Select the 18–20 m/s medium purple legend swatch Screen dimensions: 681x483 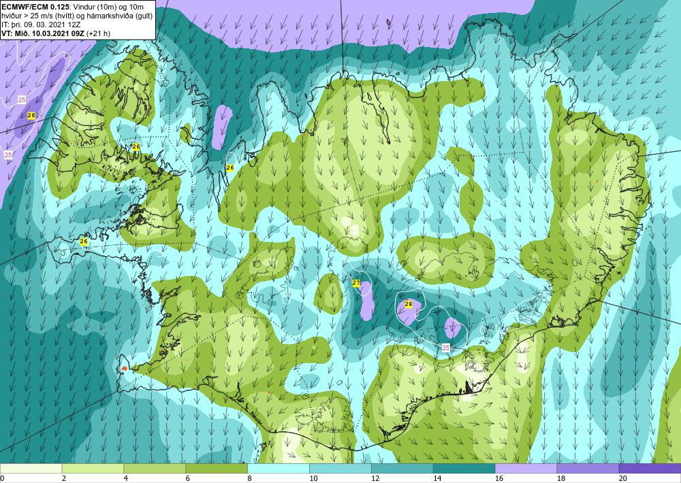(588, 468)
